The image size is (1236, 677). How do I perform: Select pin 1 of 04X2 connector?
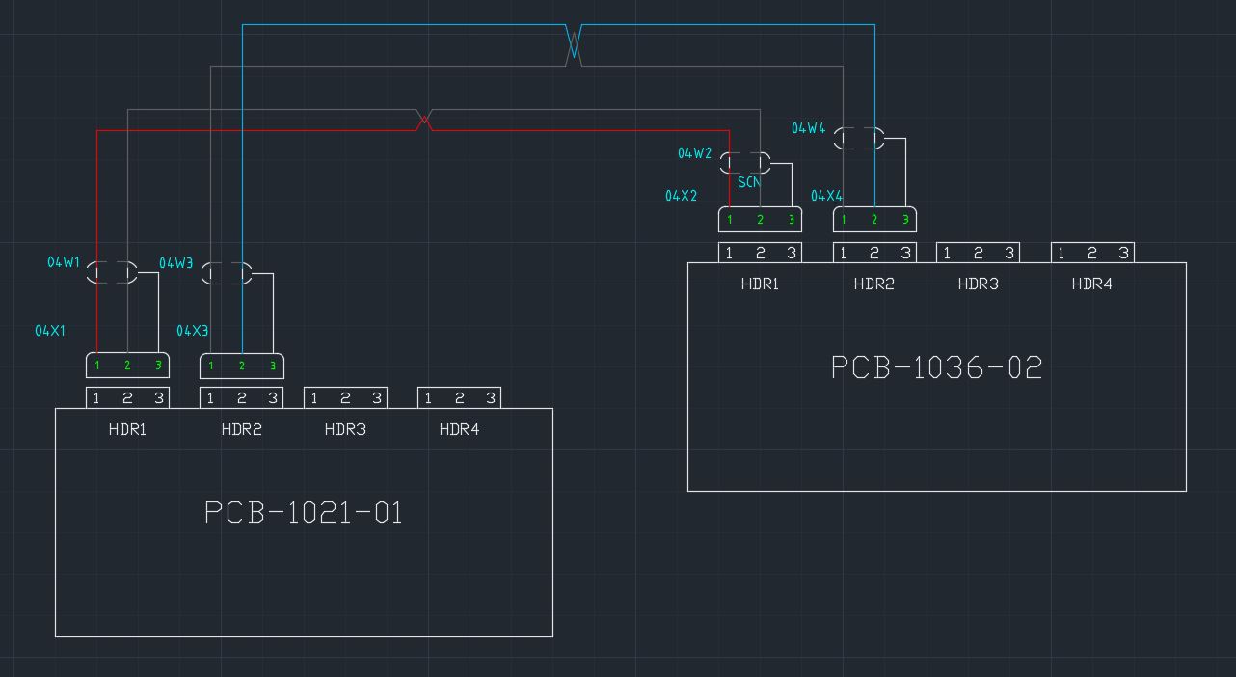tap(731, 220)
